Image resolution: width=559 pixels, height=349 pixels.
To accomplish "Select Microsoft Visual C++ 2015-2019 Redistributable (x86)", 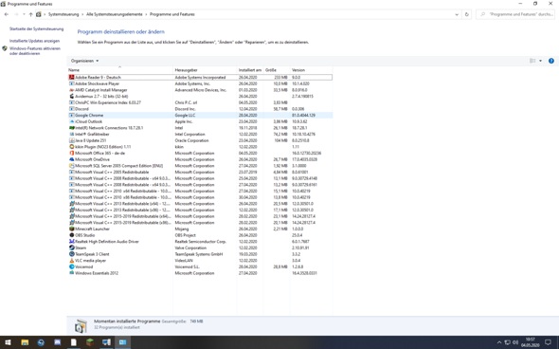I will (x=200, y=222).
